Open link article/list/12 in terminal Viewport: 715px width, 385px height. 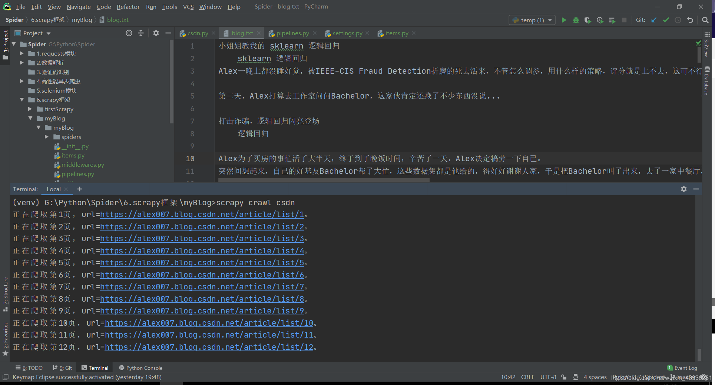click(209, 347)
